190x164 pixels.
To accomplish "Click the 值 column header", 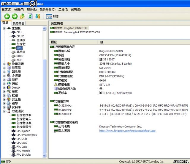I will [144, 42].
